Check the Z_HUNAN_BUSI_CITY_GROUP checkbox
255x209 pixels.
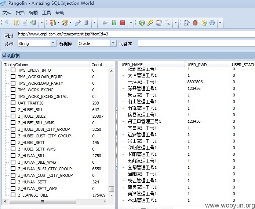click(13, 169)
